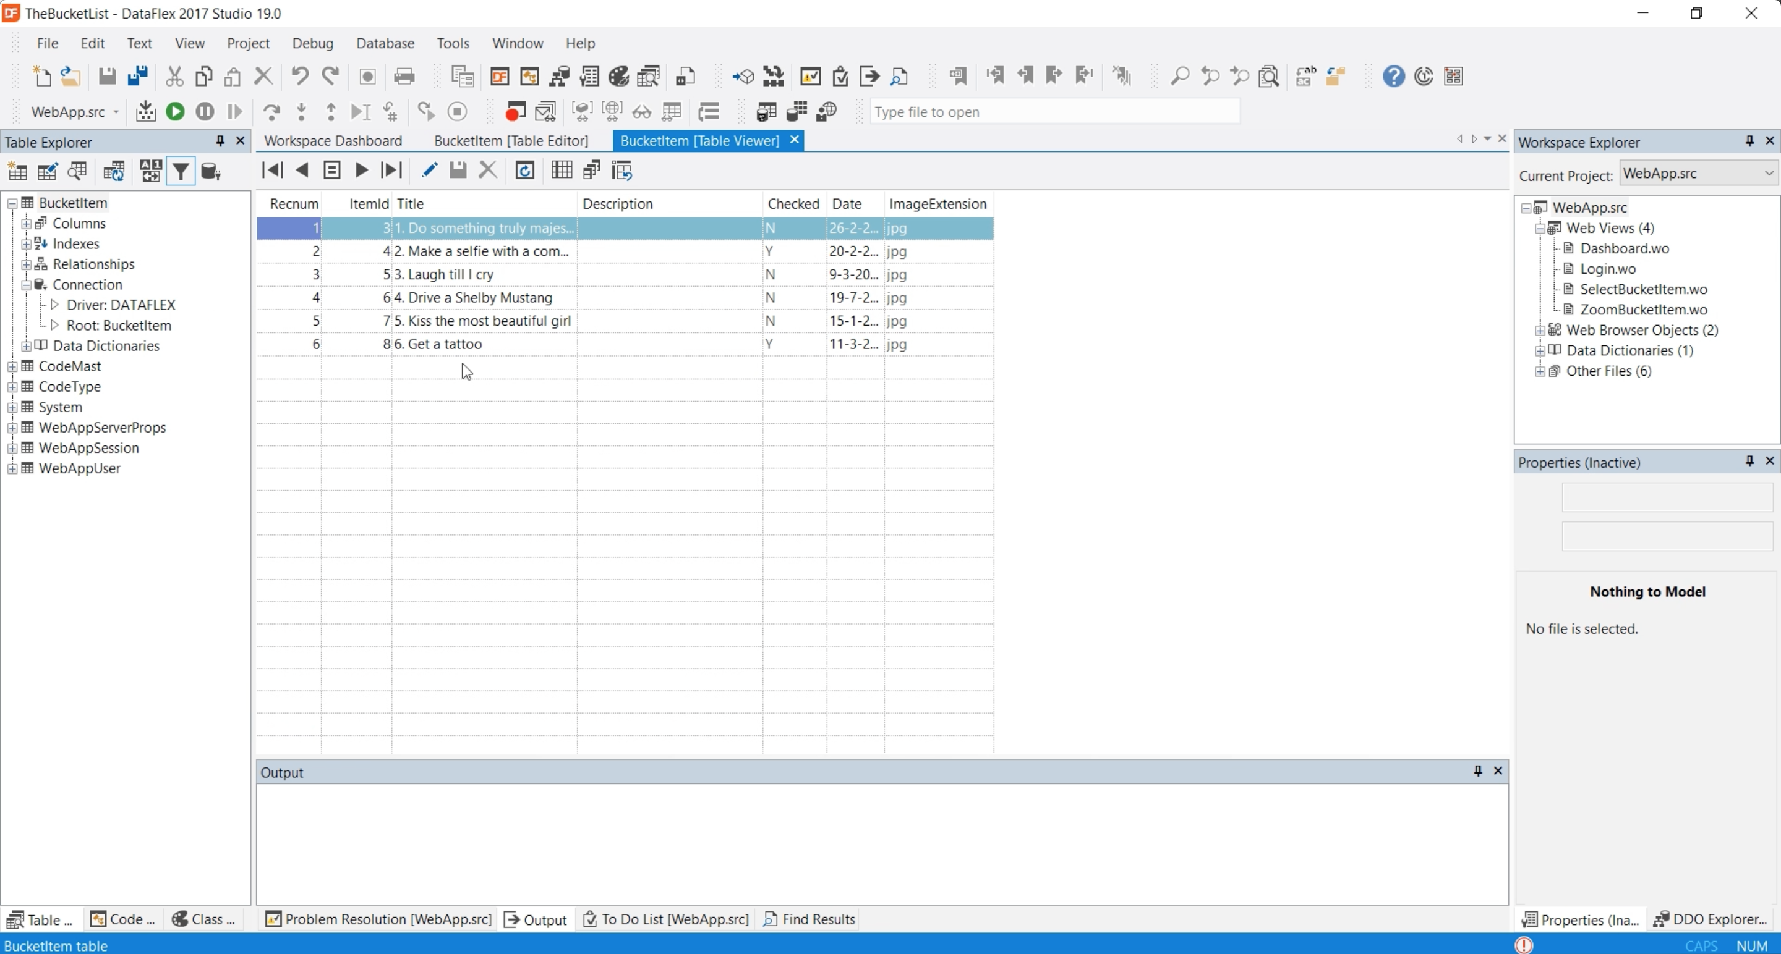
Task: Click the pencil edit-record icon
Action: pos(429,171)
